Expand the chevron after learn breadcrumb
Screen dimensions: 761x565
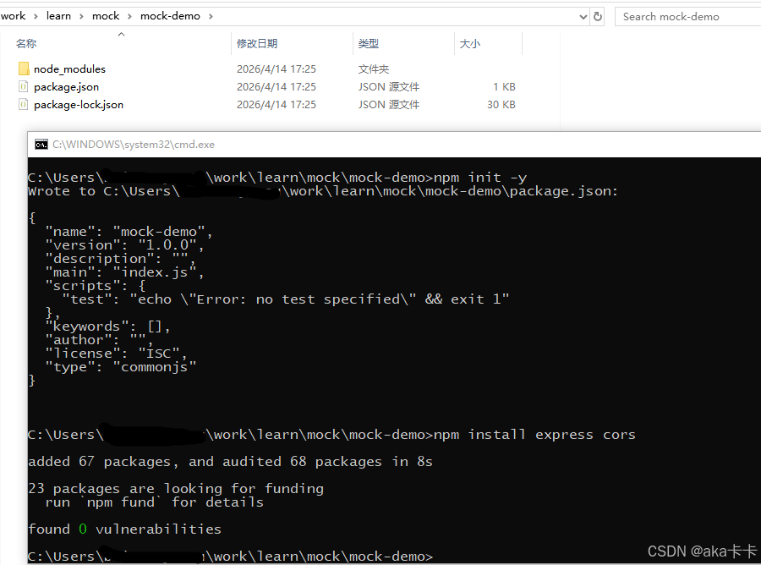(x=81, y=17)
